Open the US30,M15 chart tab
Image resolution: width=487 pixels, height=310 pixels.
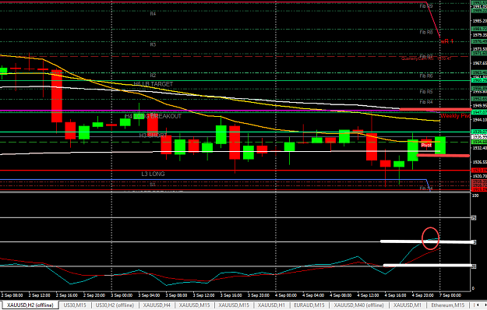coord(75,305)
